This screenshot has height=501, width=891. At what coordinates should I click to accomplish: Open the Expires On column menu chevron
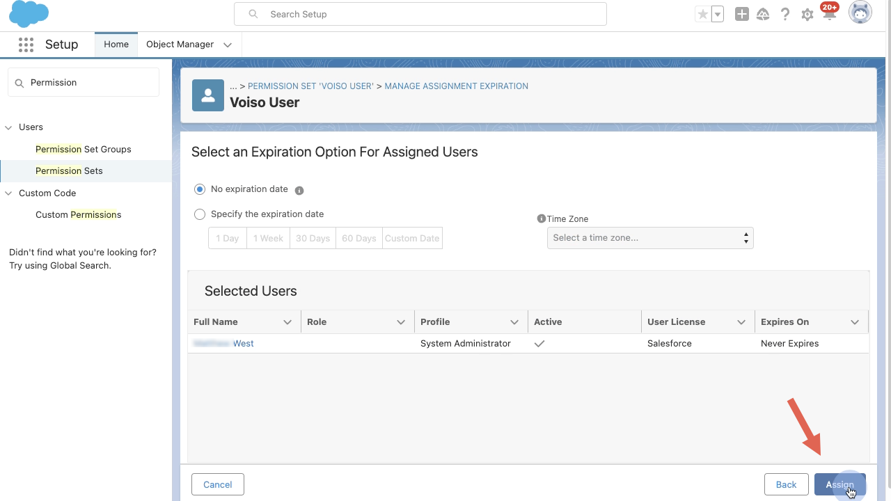[855, 322]
